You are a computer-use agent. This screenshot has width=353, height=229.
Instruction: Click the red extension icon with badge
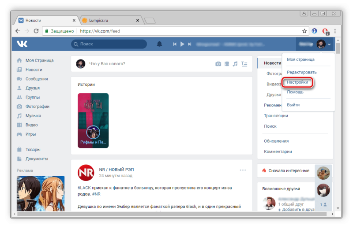click(x=326, y=31)
